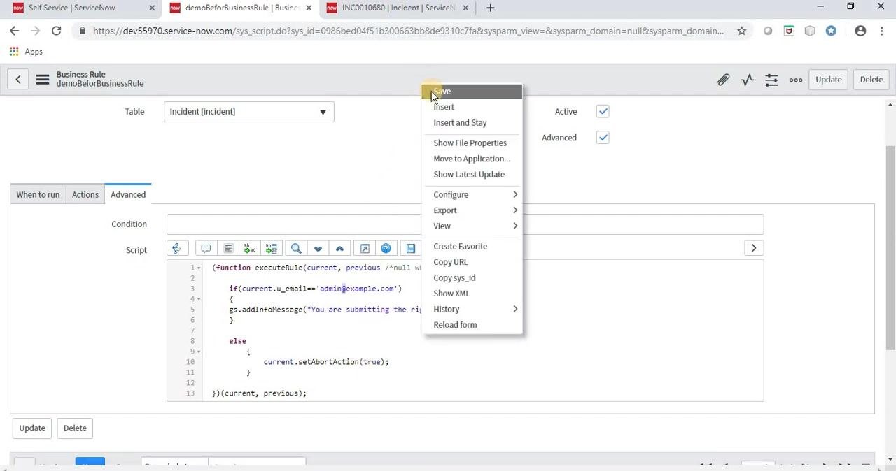Image resolution: width=896 pixels, height=471 pixels.
Task: Collapse code fold at line 9
Action: (199, 352)
